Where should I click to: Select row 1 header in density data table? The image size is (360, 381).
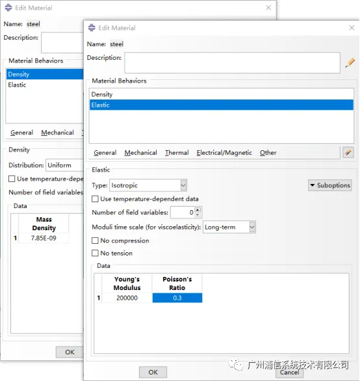pyautogui.click(x=15, y=238)
